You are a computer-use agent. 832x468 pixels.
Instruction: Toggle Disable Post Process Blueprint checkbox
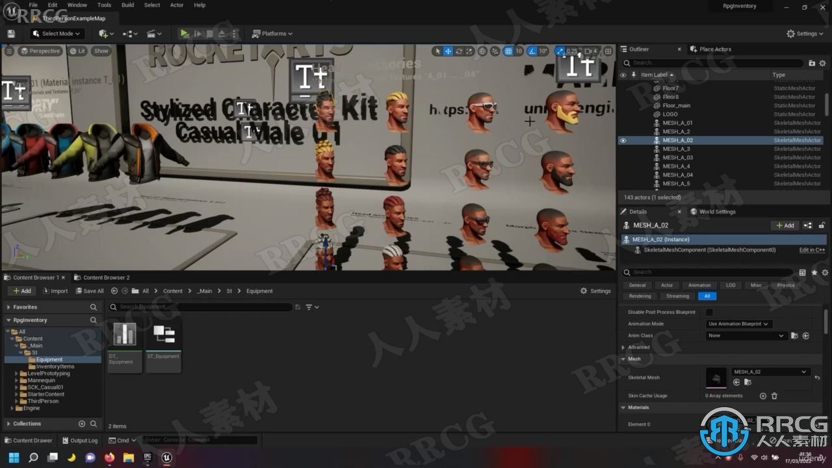pos(709,312)
